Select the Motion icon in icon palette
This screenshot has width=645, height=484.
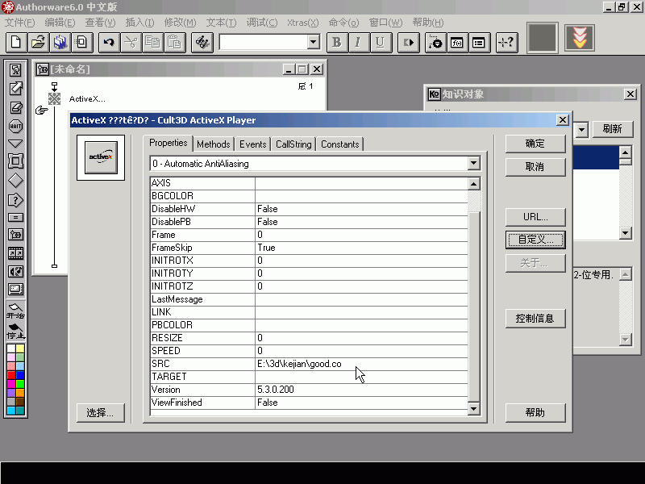click(x=15, y=88)
